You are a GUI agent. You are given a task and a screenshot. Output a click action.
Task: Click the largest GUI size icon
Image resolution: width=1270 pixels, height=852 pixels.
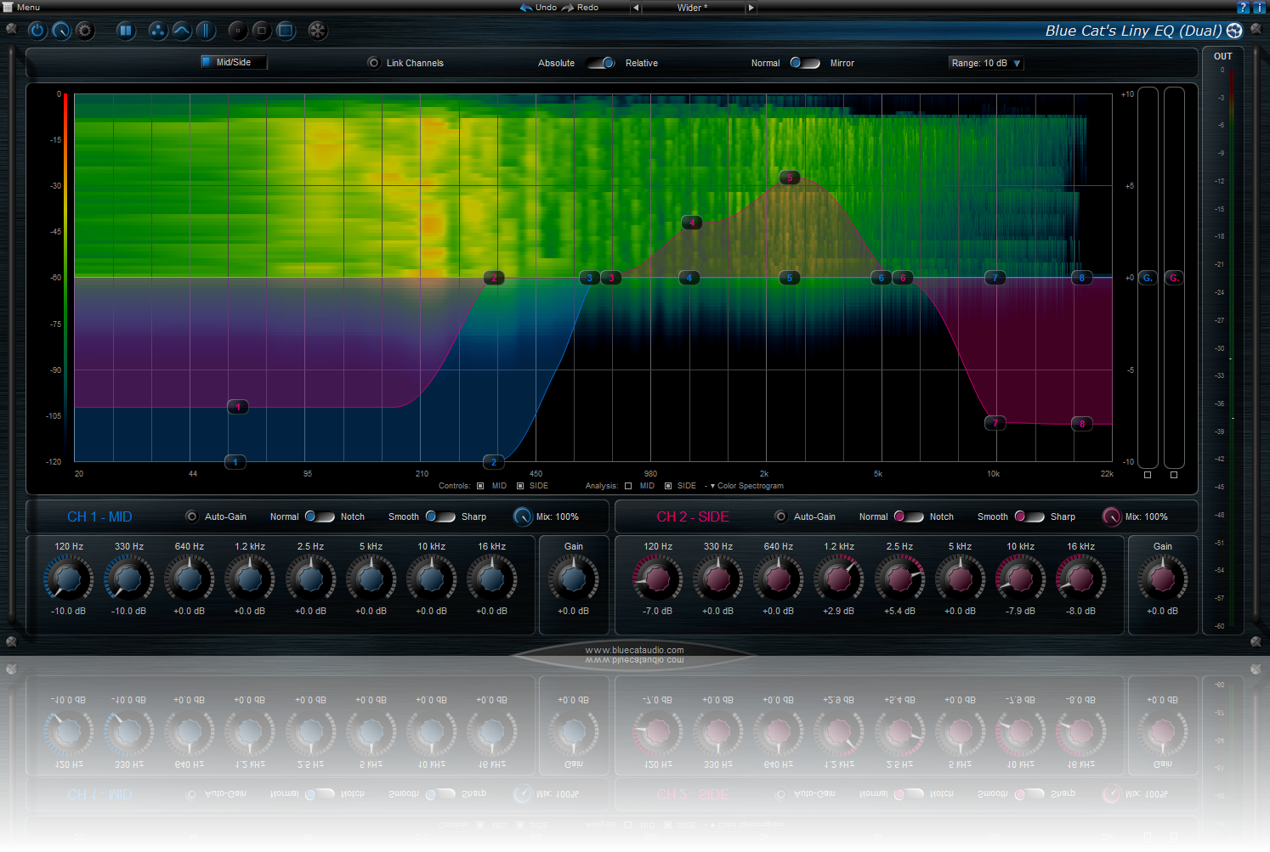pos(286,31)
